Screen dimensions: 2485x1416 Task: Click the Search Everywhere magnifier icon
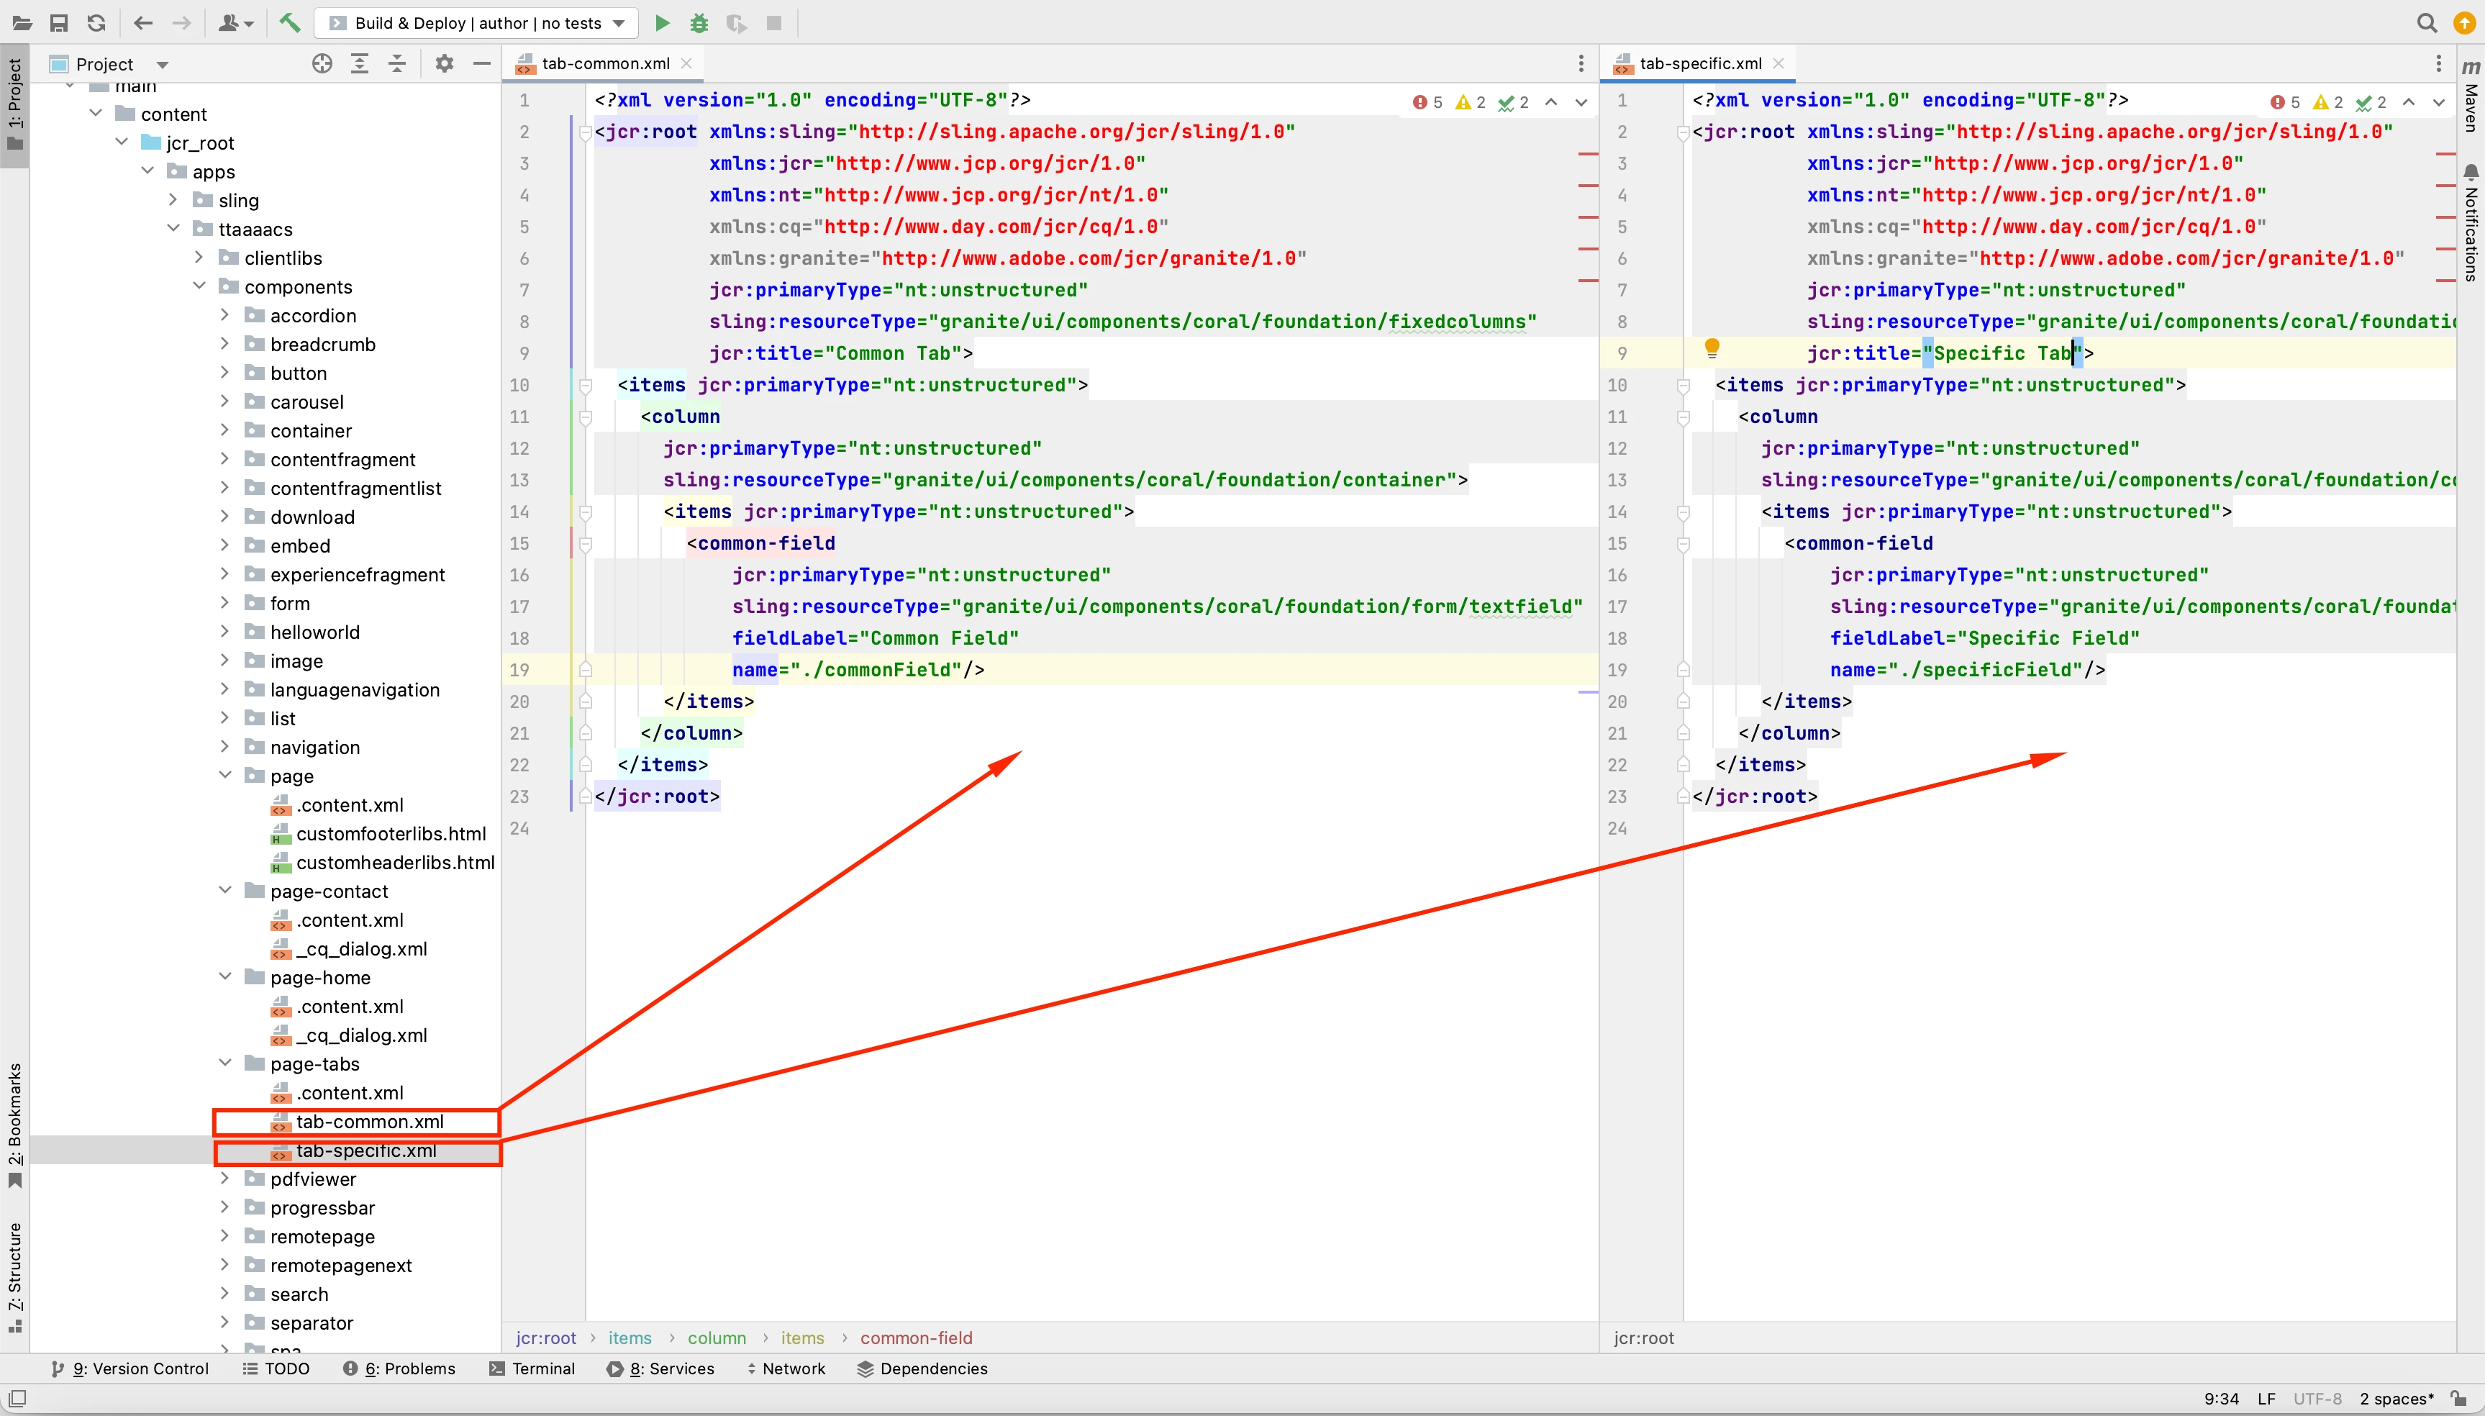coord(2427,22)
